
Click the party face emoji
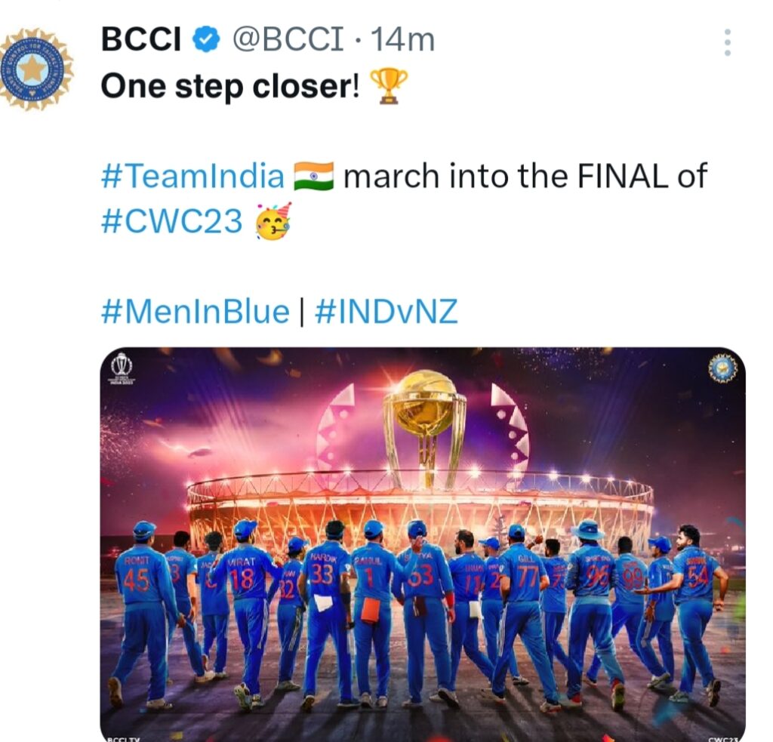tap(273, 222)
